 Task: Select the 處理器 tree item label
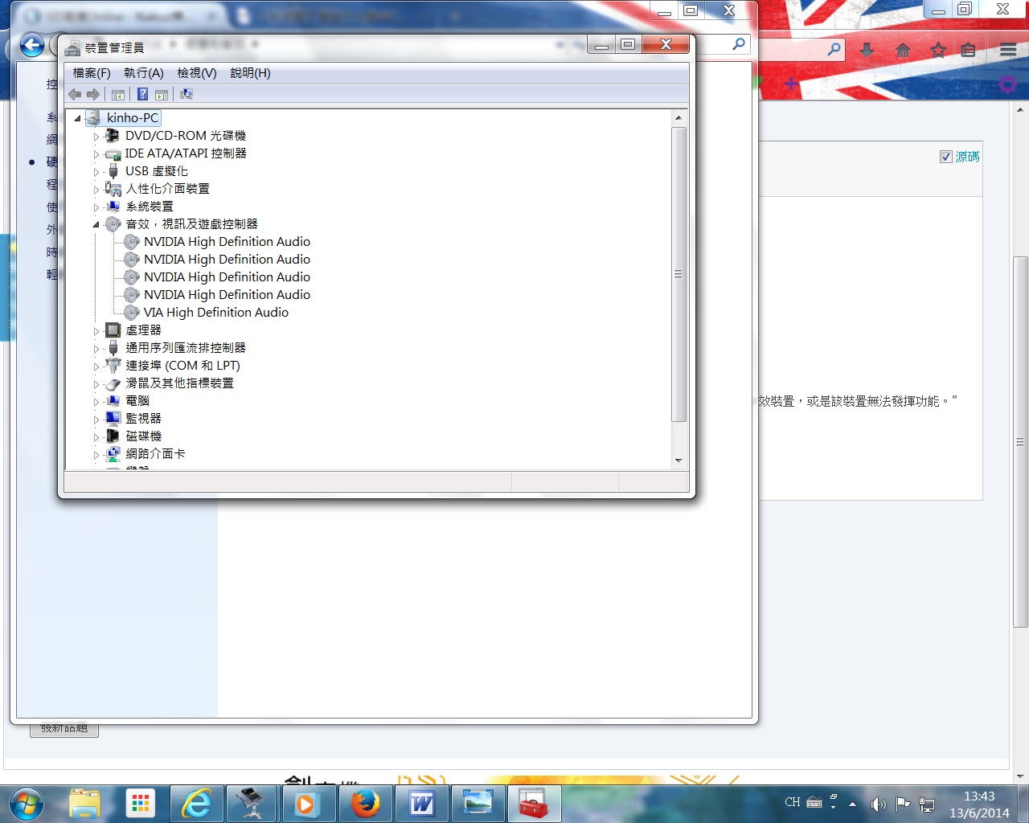pos(144,330)
